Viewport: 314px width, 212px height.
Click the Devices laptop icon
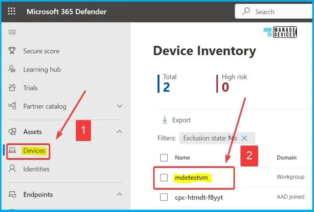point(12,150)
